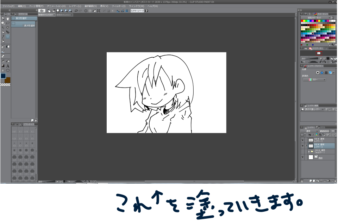
Task: Click the brown sub color swatch
Action: click(7, 80)
